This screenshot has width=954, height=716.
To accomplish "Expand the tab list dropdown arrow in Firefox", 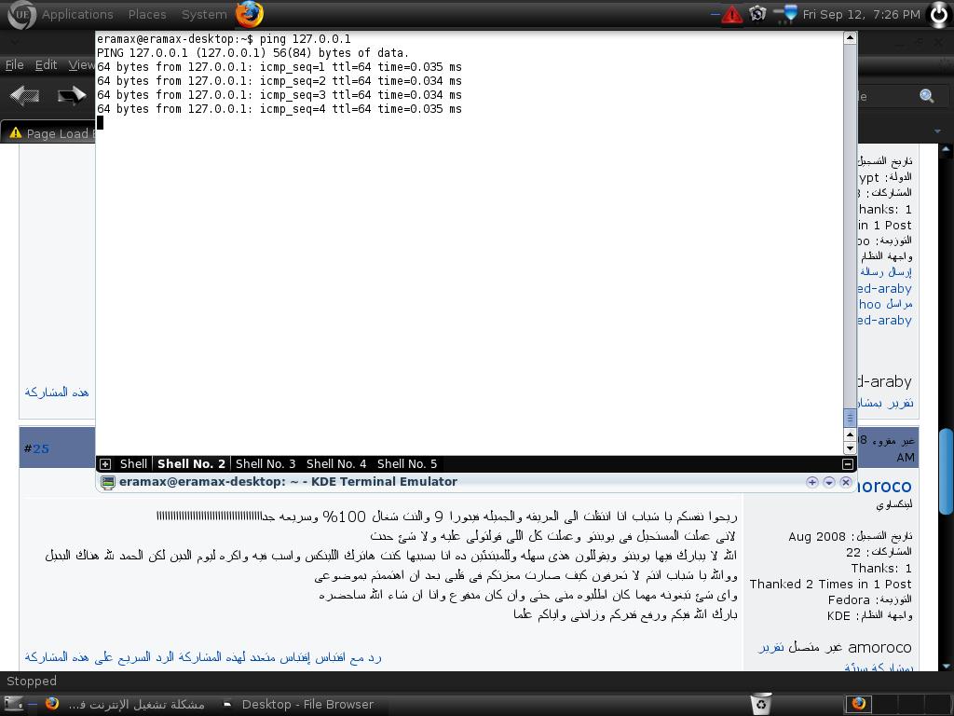I will (x=937, y=131).
